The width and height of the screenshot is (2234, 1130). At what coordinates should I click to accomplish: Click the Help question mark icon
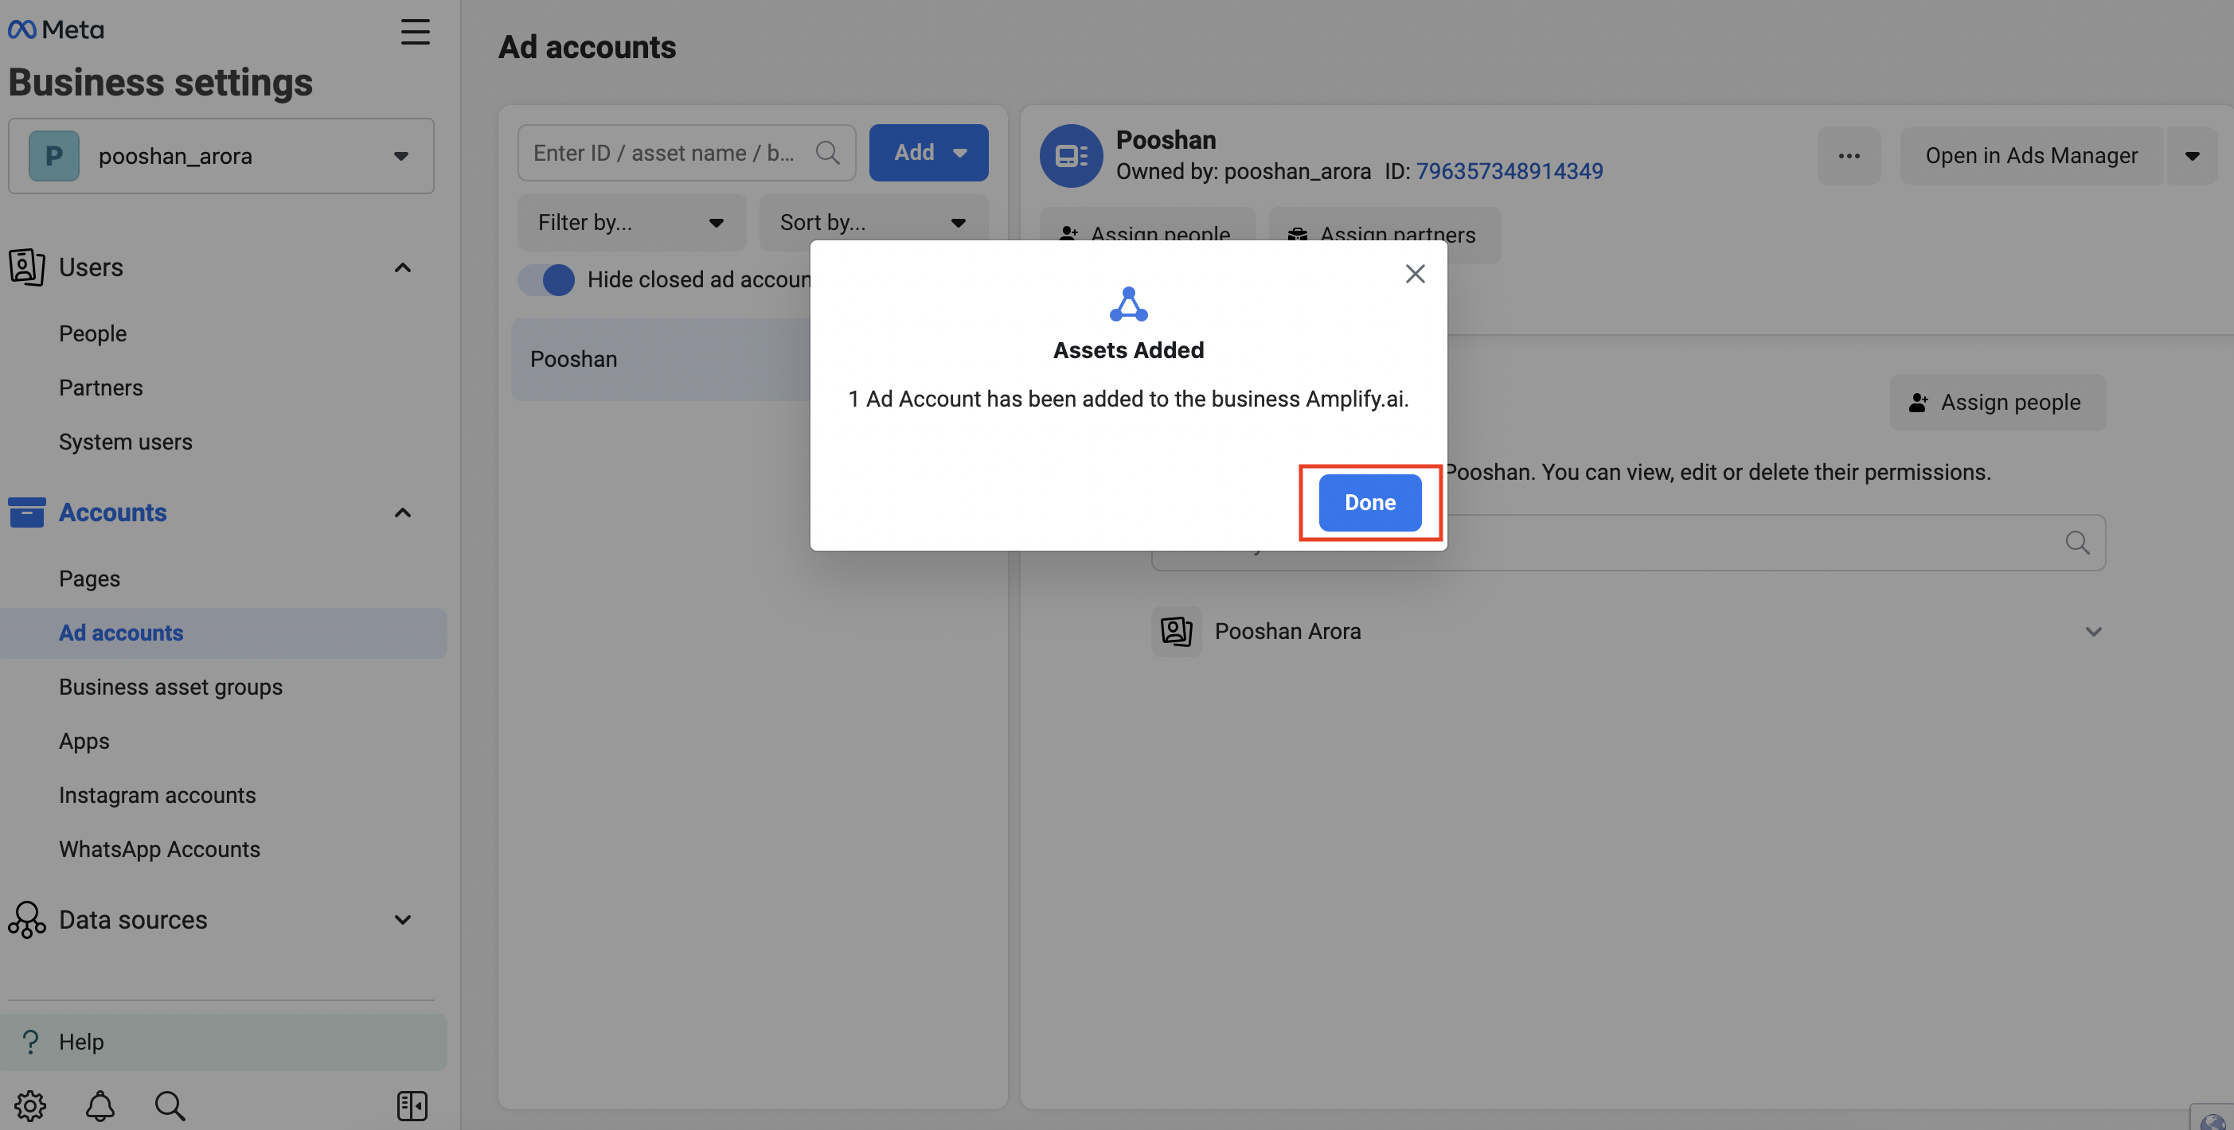click(30, 1042)
